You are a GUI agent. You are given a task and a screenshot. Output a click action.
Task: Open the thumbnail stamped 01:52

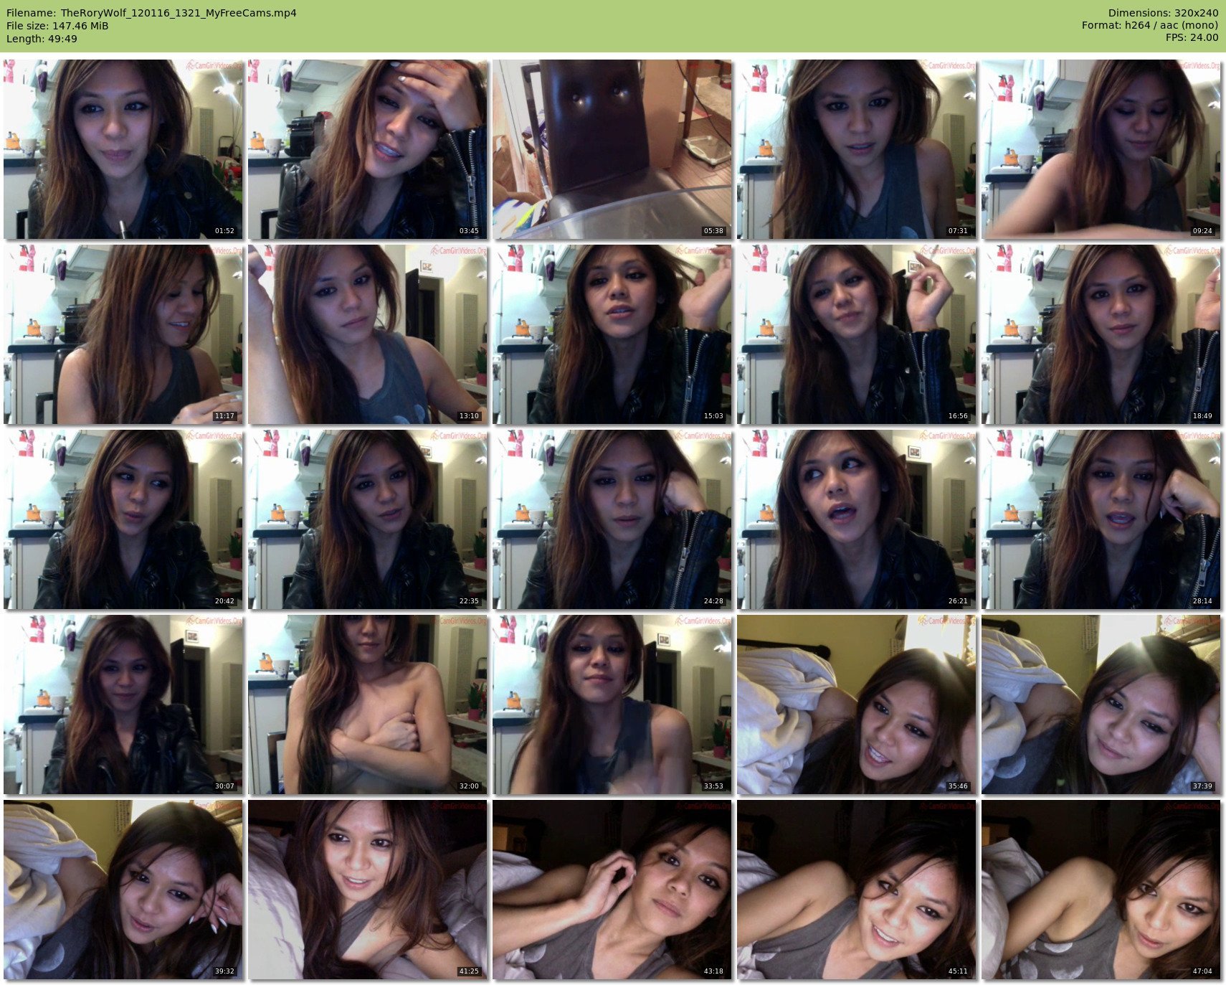click(123, 149)
